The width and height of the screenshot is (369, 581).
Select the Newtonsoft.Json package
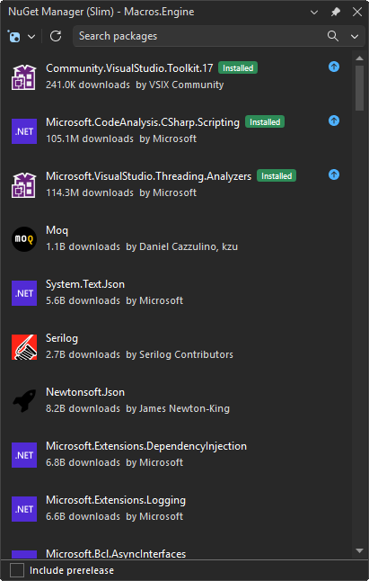(x=176, y=401)
